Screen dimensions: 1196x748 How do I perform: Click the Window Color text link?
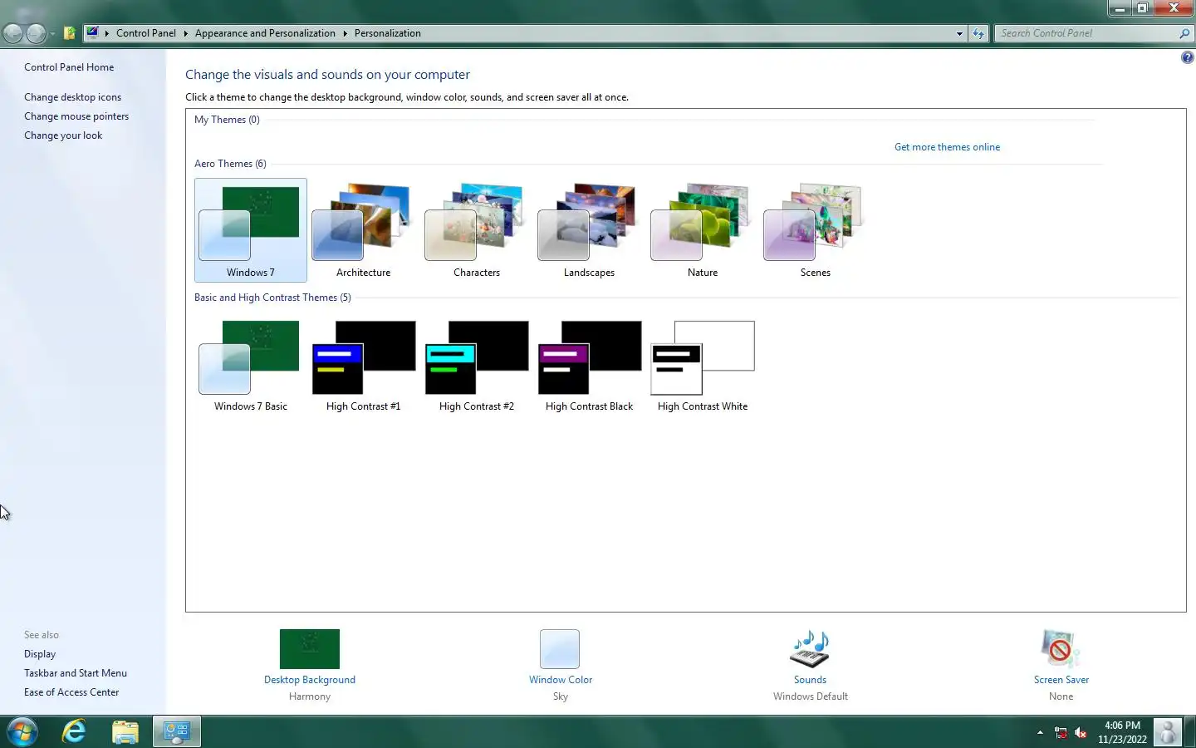(x=561, y=680)
